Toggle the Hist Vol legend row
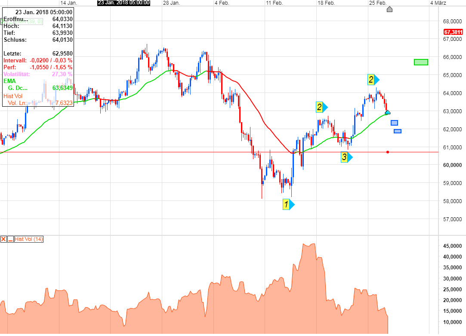This screenshot has width=466, height=336. (x=13, y=96)
